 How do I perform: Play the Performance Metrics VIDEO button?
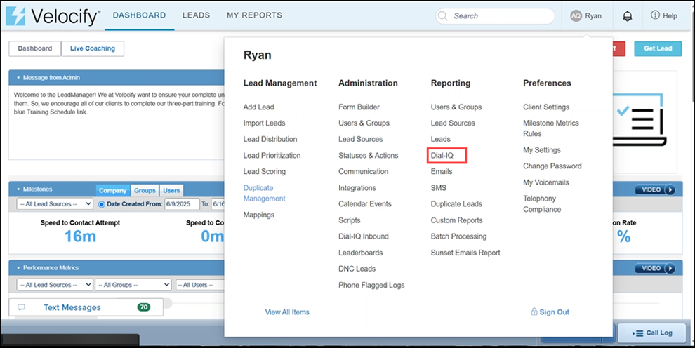655,268
